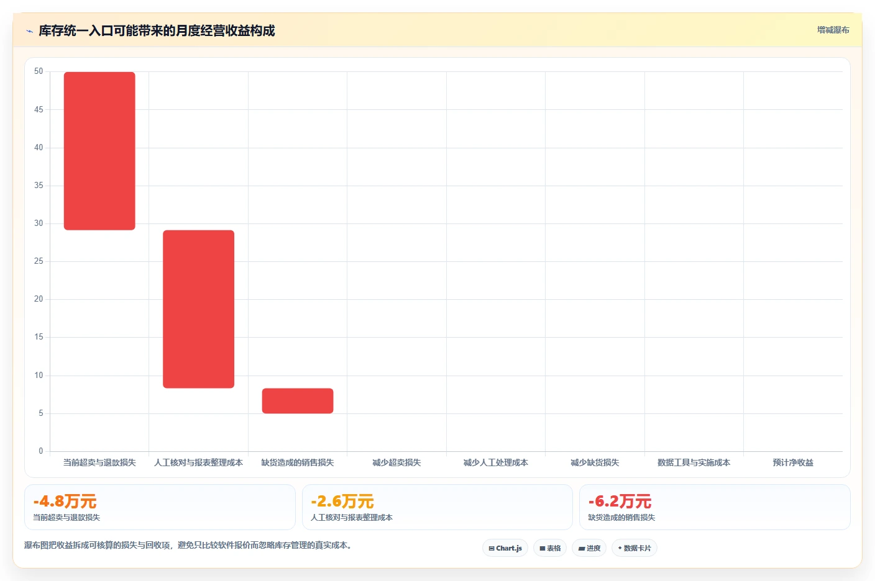The height and width of the screenshot is (581, 875).
Task: Click the x-axis label 减少人工处理成本
Action: [x=496, y=462]
